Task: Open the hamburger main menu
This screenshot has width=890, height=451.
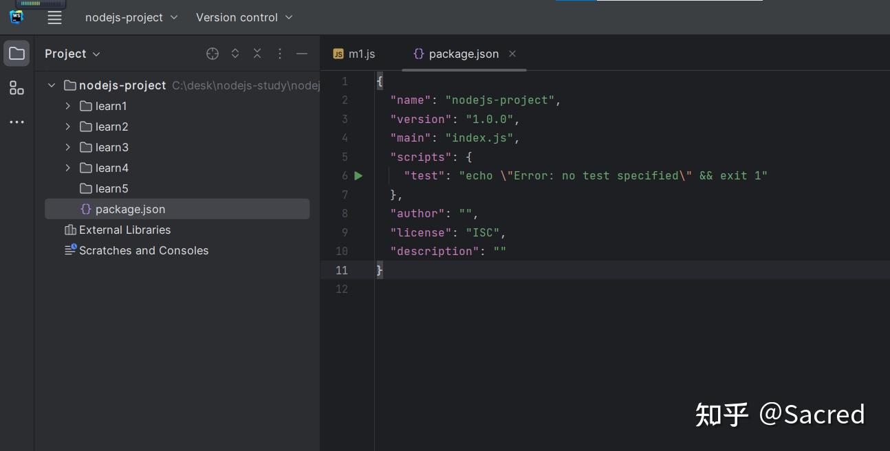Action: 54,18
